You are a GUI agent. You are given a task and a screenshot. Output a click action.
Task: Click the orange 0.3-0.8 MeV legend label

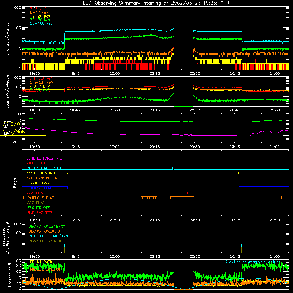tap(42, 82)
